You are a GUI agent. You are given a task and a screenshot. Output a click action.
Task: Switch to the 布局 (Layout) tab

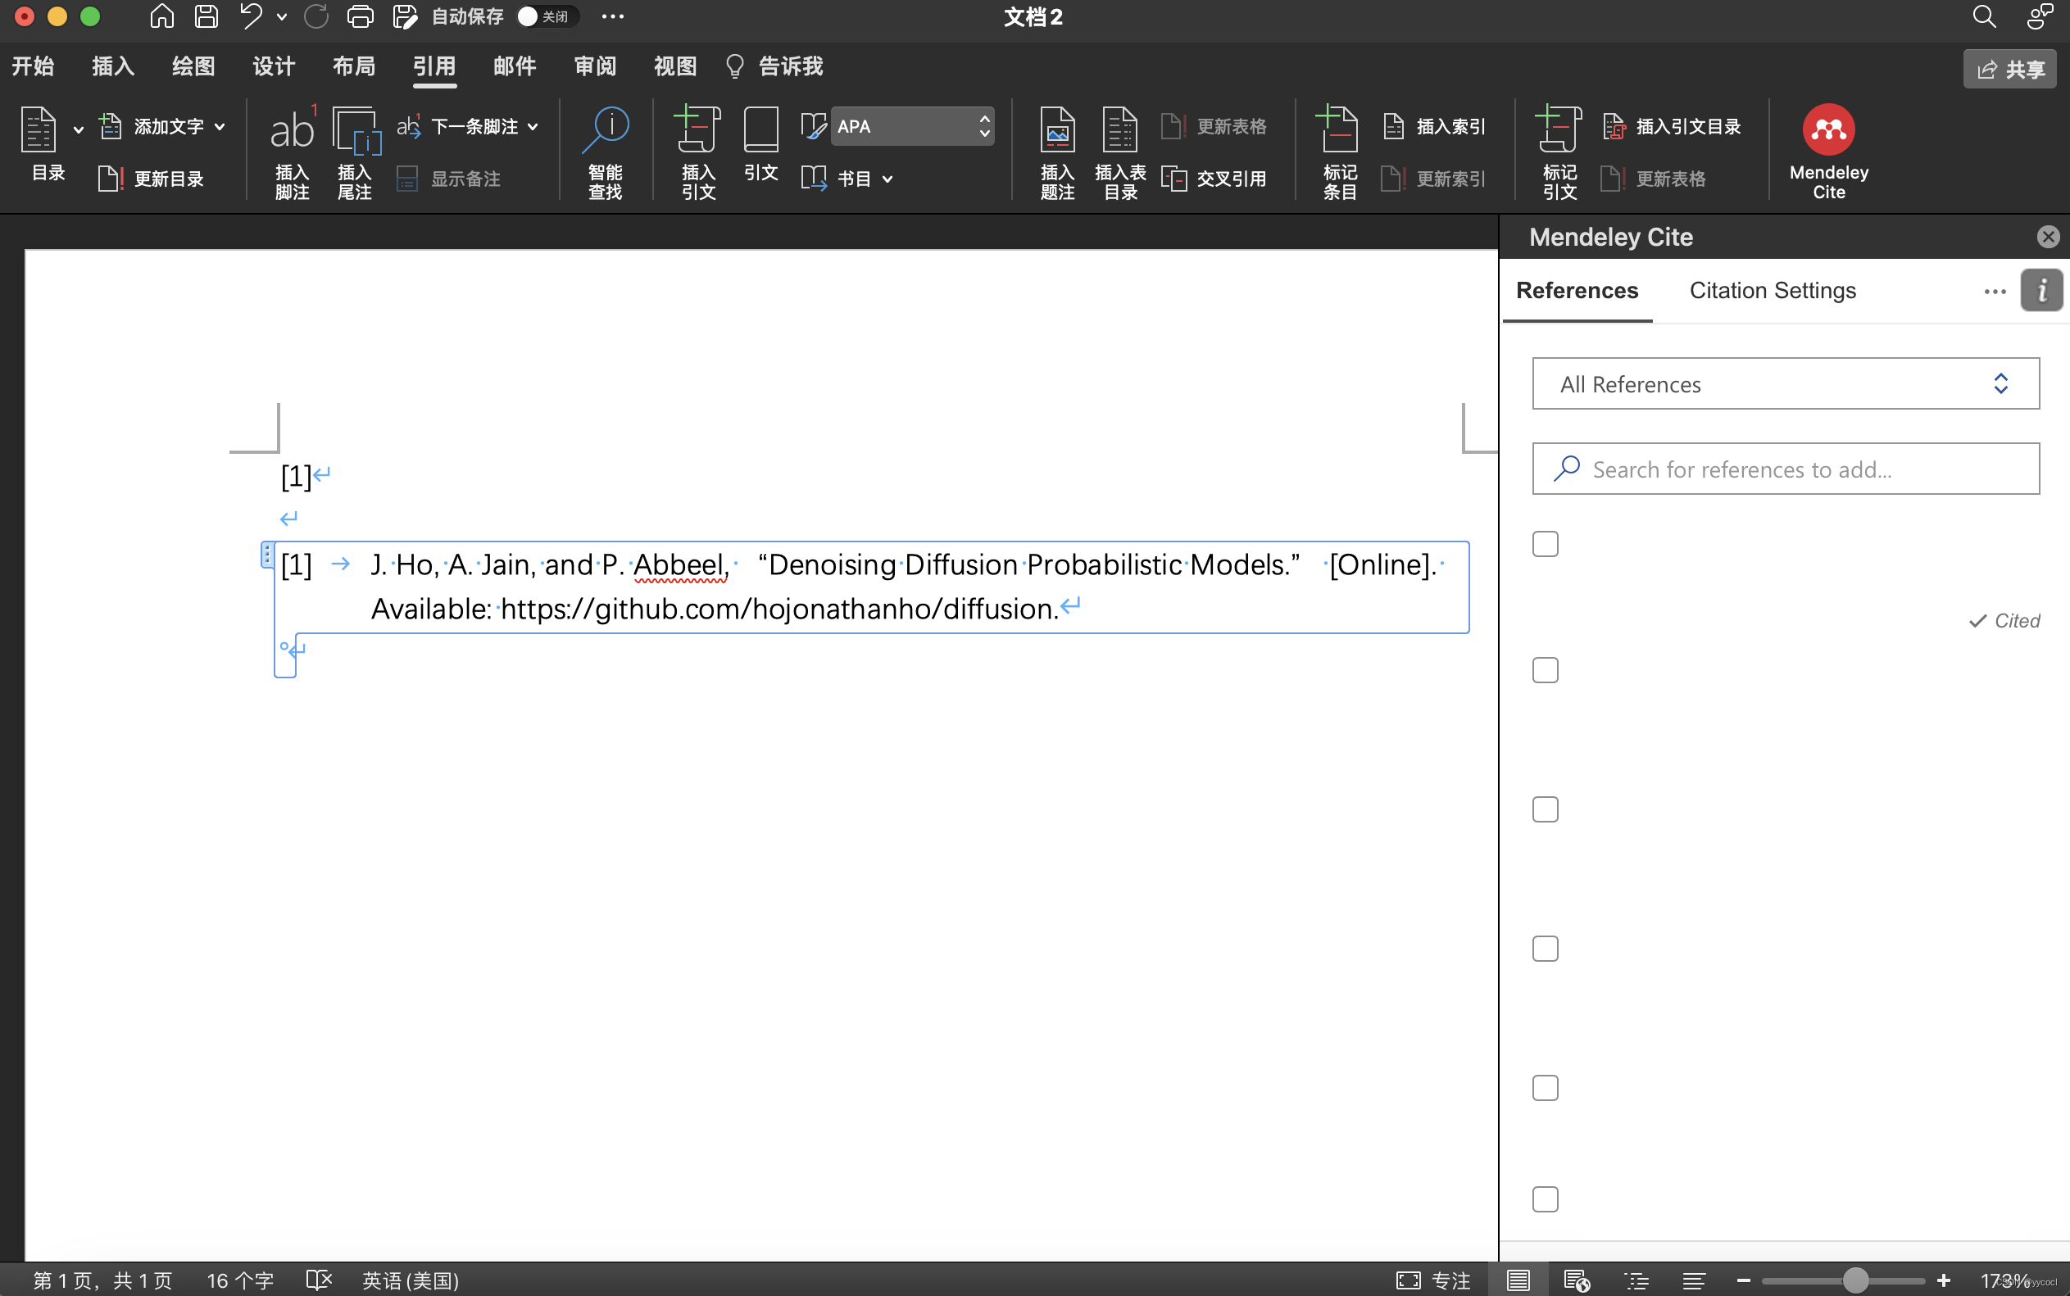click(354, 66)
